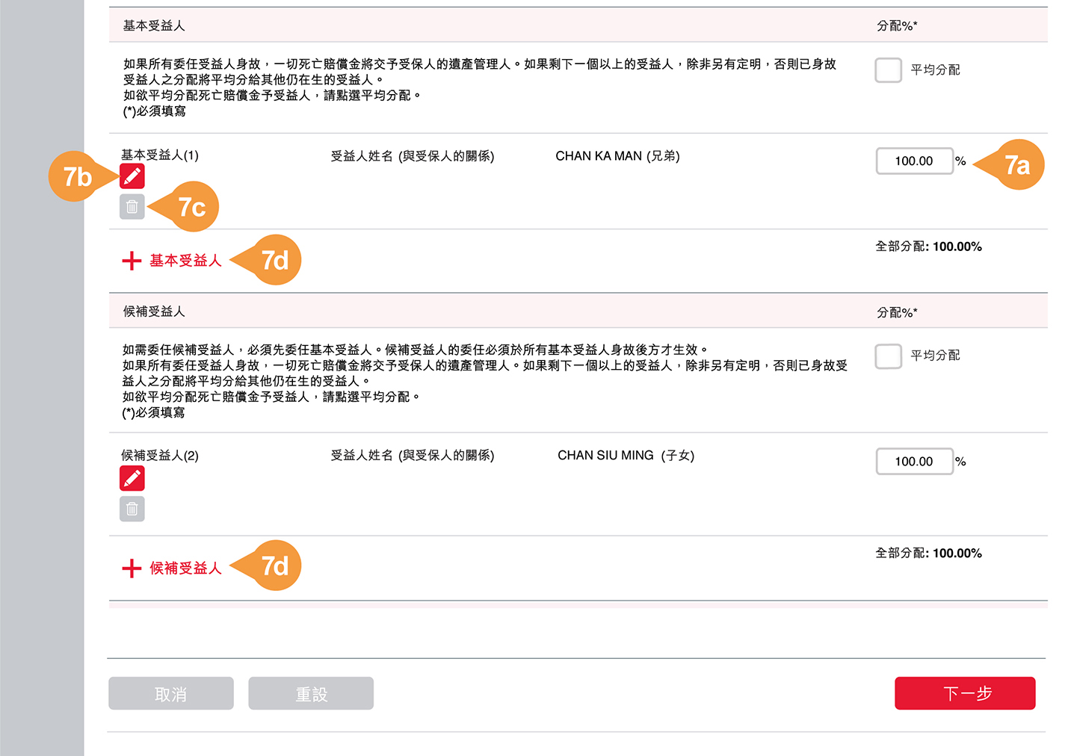The image size is (1068, 756).
Task: Enable 平均分配 checkbox in the 基本受益人 section
Action: click(x=888, y=70)
